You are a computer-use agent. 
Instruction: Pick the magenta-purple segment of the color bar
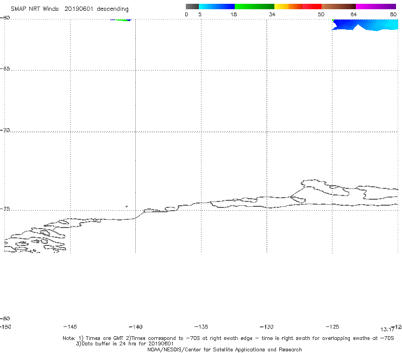376,7
